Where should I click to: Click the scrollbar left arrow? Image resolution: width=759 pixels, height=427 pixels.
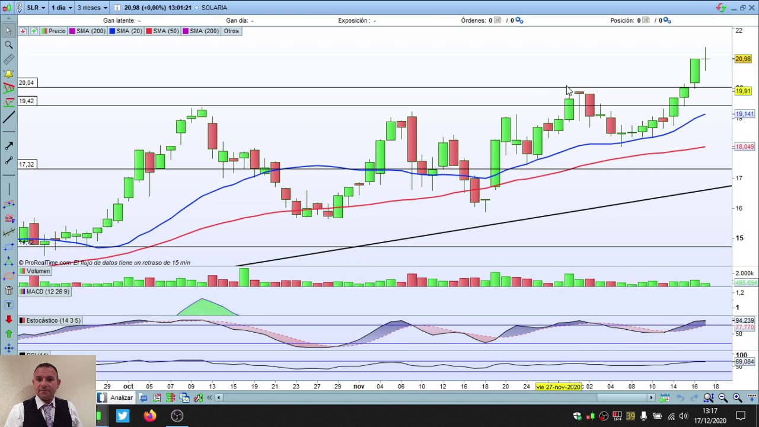point(218,398)
